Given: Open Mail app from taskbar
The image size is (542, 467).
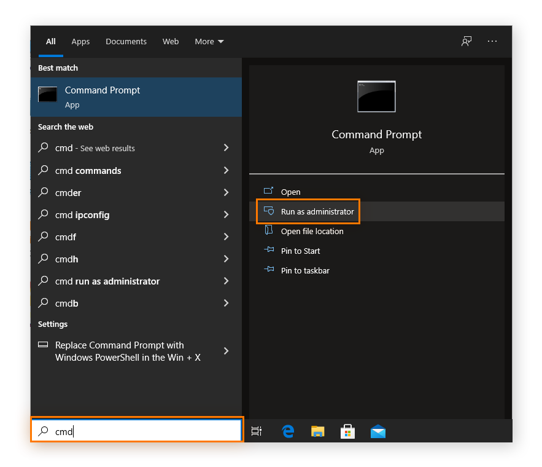Looking at the screenshot, I should click(378, 431).
